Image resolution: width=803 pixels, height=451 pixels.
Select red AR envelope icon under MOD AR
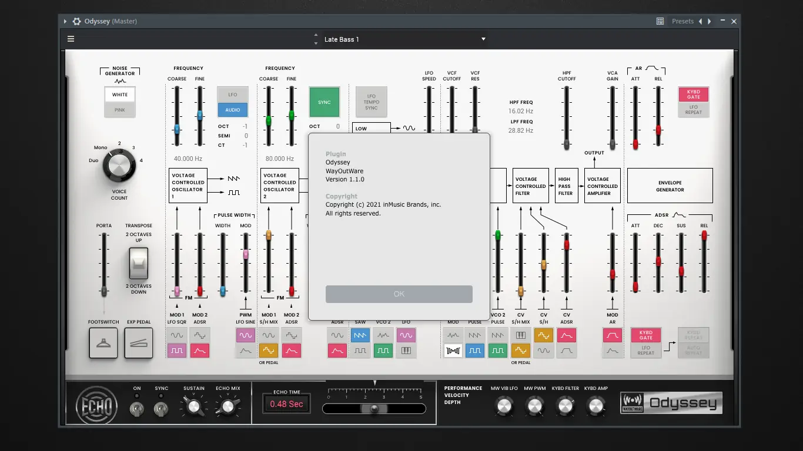click(613, 335)
